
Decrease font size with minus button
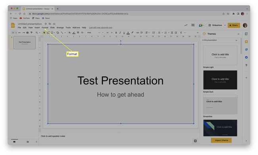tap(103, 33)
